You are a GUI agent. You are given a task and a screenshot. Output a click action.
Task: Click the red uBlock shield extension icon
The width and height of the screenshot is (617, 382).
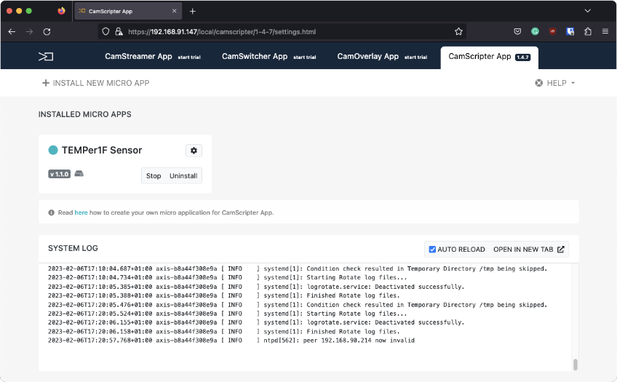(552, 31)
